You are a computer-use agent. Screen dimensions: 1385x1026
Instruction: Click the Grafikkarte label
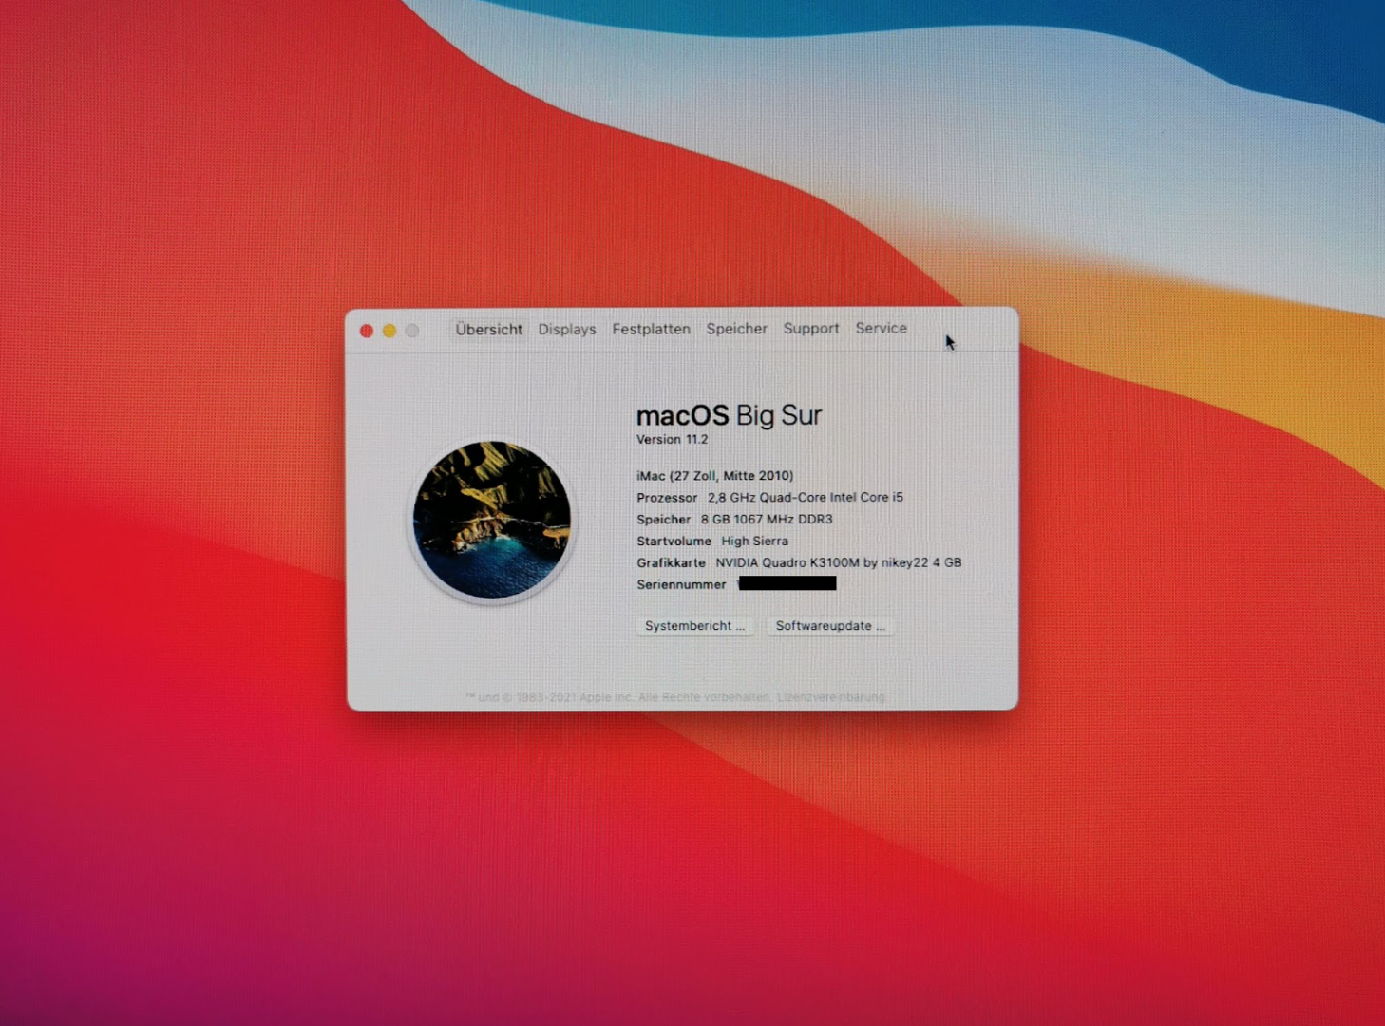click(x=671, y=562)
